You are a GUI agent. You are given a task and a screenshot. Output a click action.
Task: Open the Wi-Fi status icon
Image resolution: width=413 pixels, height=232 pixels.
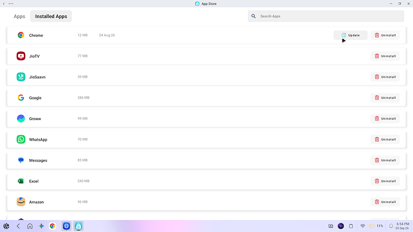click(363, 226)
